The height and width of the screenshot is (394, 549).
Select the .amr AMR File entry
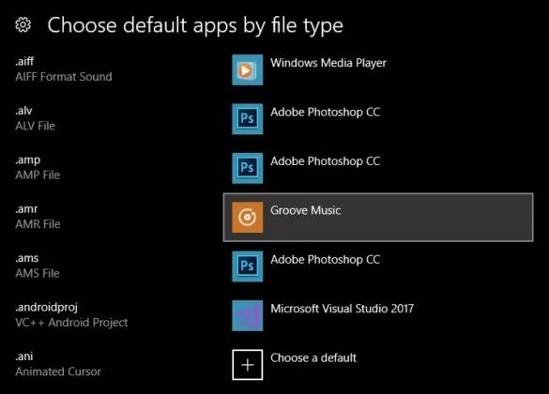[38, 217]
